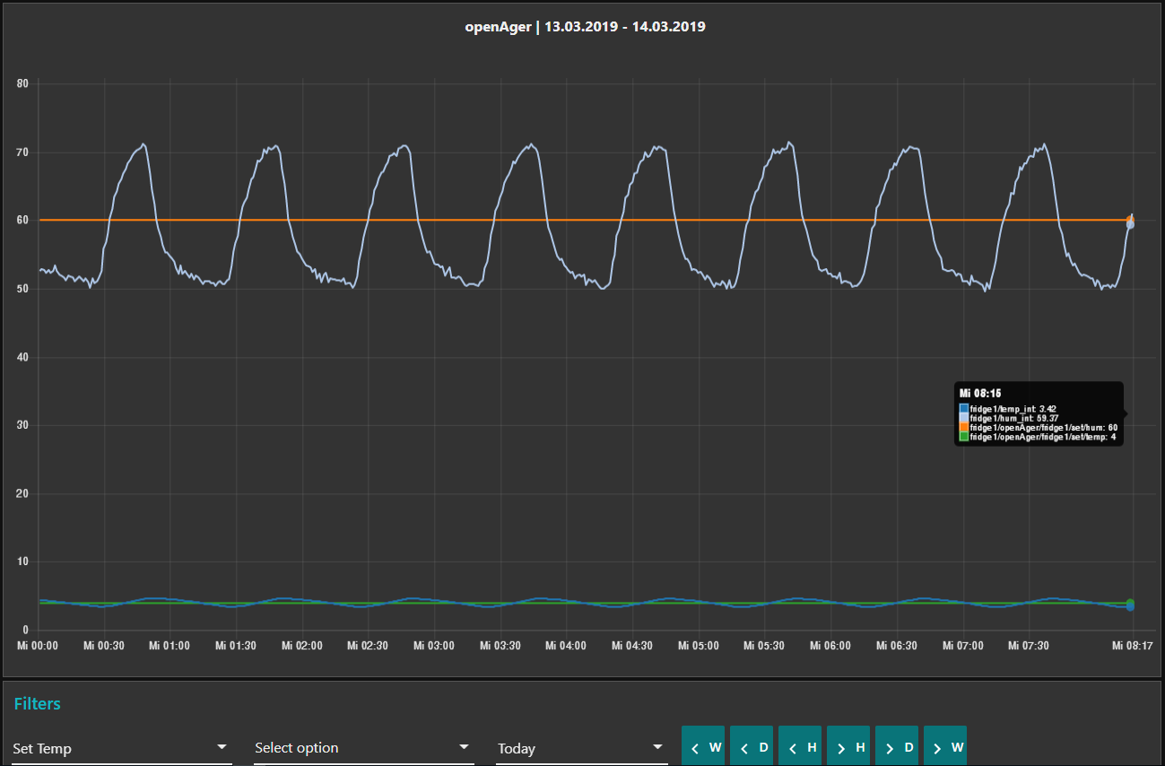Click y-axis label '70'
Viewport: 1165px width, 766px height.
tap(23, 152)
